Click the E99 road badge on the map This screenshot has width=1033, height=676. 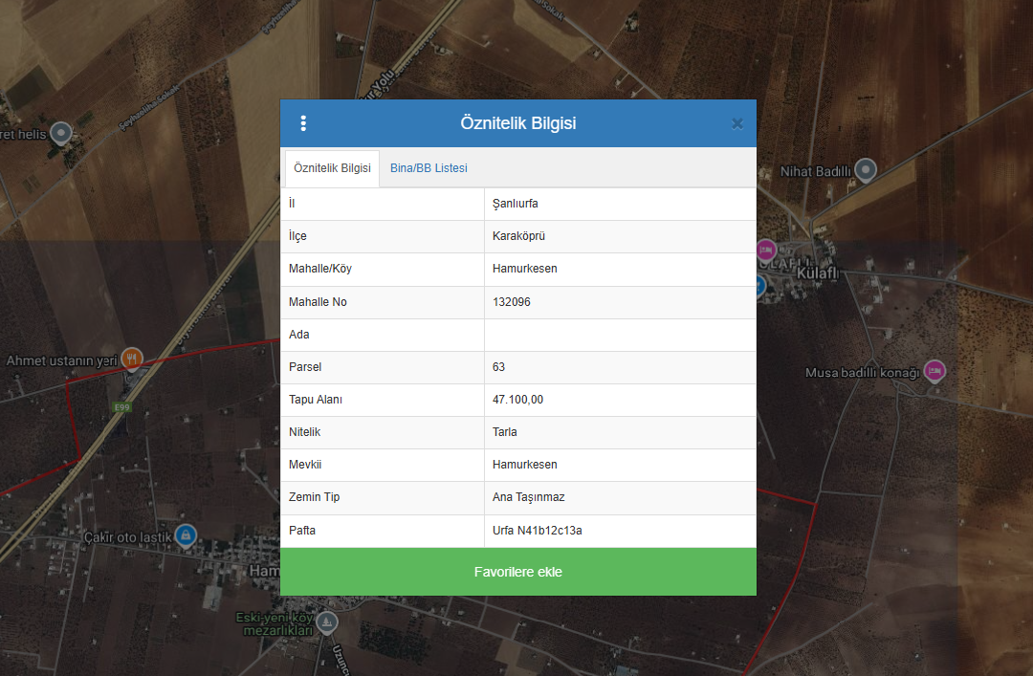[121, 407]
